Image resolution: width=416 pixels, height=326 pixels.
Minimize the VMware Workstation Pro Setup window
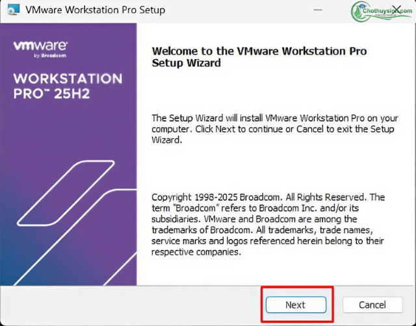[318, 10]
